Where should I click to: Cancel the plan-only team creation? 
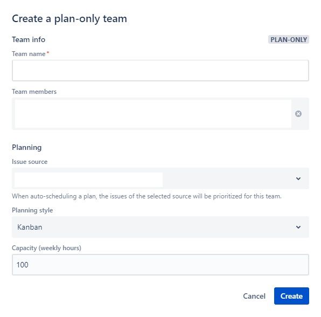coord(254,296)
